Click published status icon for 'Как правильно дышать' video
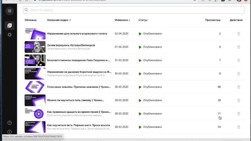 pos(140,114)
